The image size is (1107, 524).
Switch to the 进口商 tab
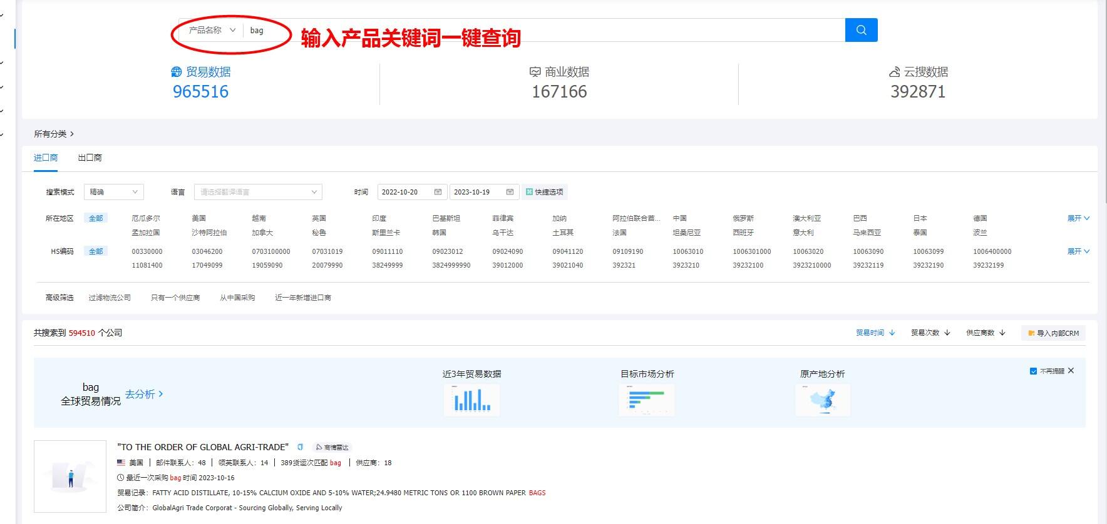click(46, 158)
